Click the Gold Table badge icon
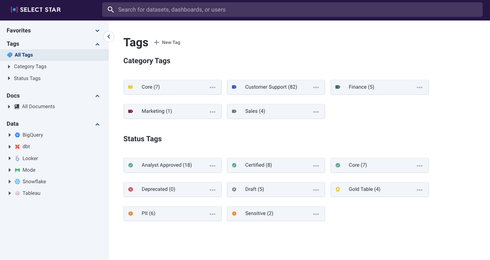Viewport: 490px width, 260px height. 338,189
